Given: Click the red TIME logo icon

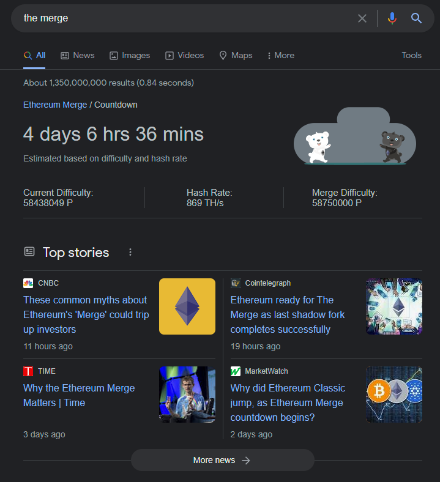Looking at the screenshot, I should 28,371.
